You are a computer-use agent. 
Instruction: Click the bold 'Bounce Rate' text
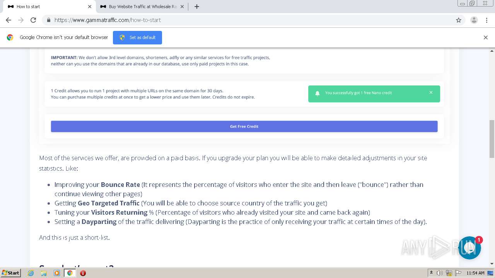point(120,185)
